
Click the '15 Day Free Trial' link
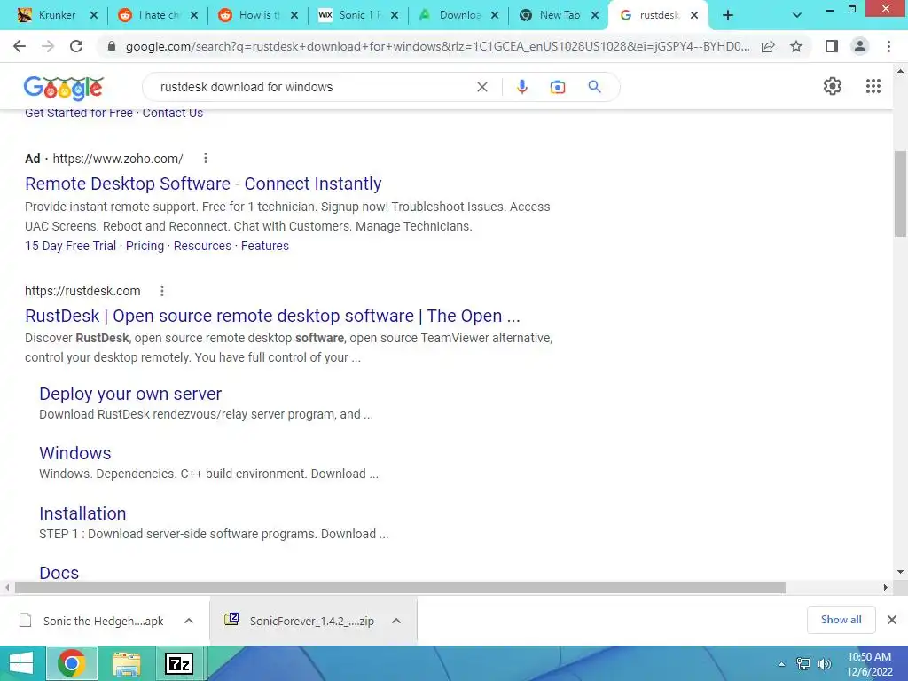pos(71,246)
